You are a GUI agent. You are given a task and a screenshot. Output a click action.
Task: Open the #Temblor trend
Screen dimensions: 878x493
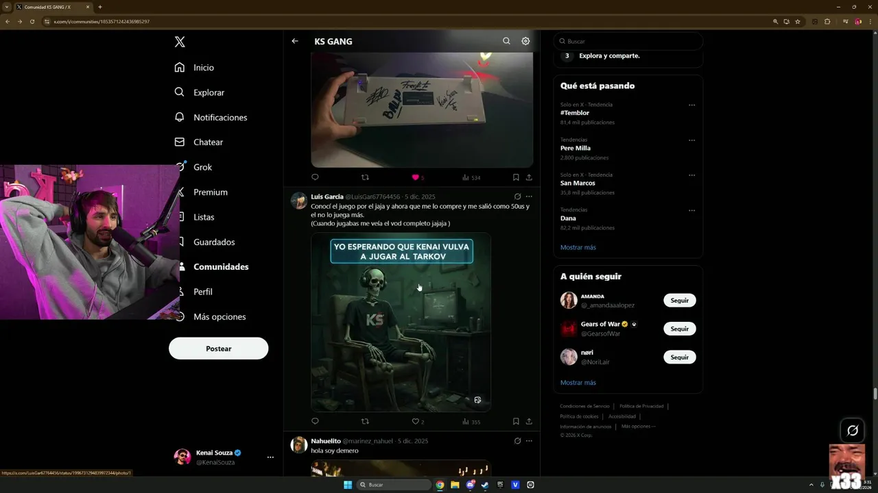575,113
